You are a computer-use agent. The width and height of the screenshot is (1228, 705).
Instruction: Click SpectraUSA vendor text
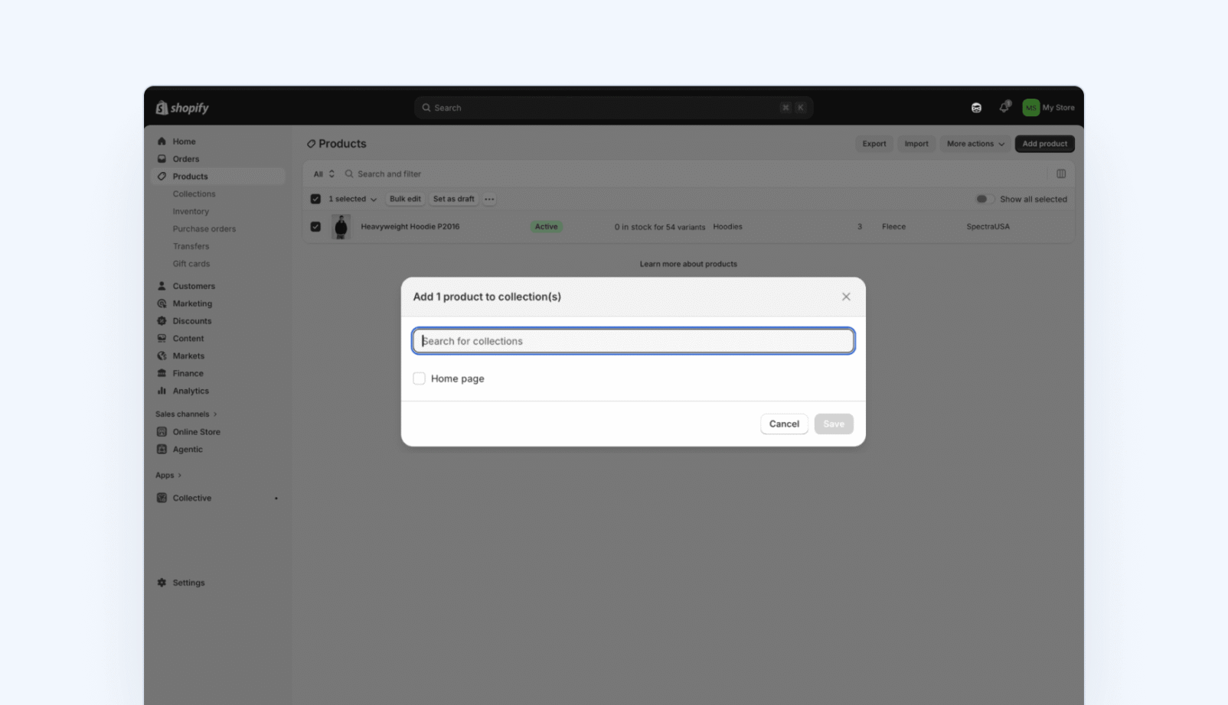pos(988,227)
